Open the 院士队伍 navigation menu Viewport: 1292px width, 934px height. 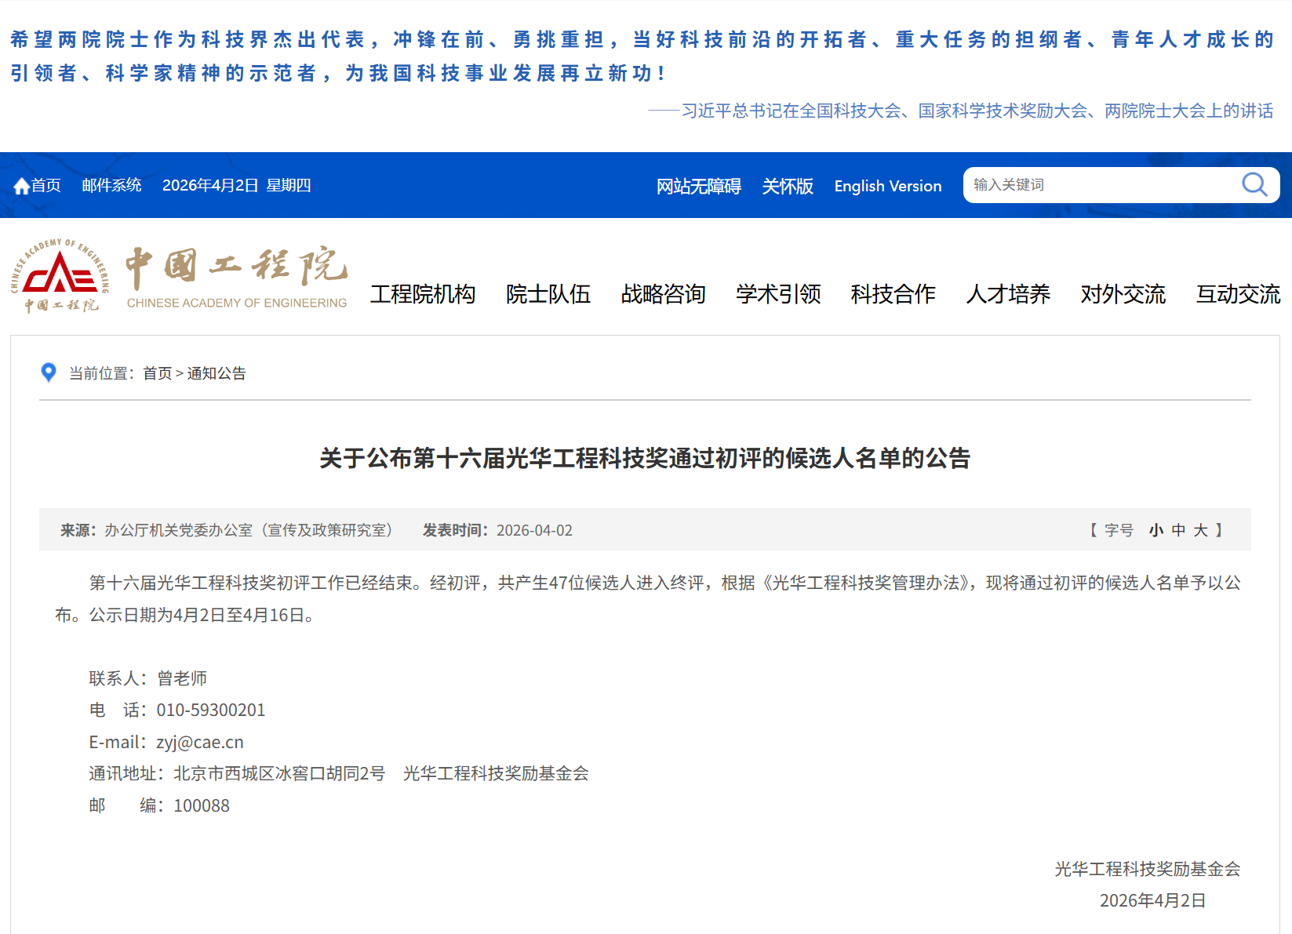click(x=548, y=294)
